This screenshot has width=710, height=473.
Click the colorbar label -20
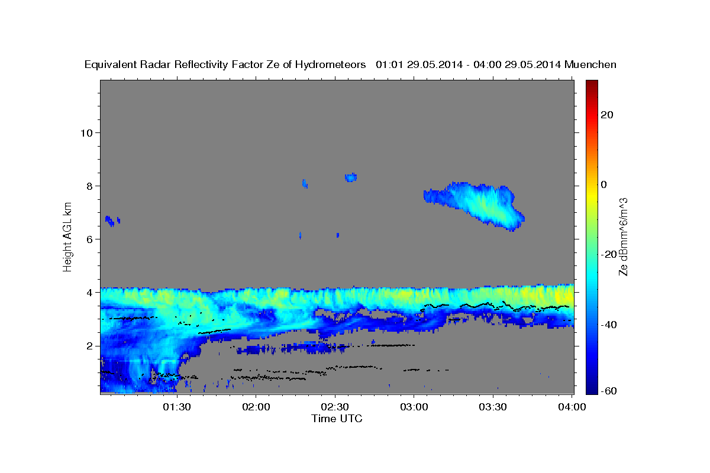[608, 254]
